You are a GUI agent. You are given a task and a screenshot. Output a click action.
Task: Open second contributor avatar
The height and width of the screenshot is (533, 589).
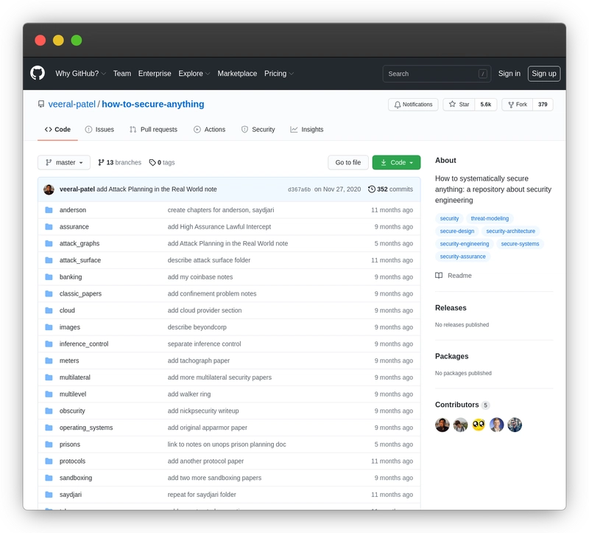[461, 425]
